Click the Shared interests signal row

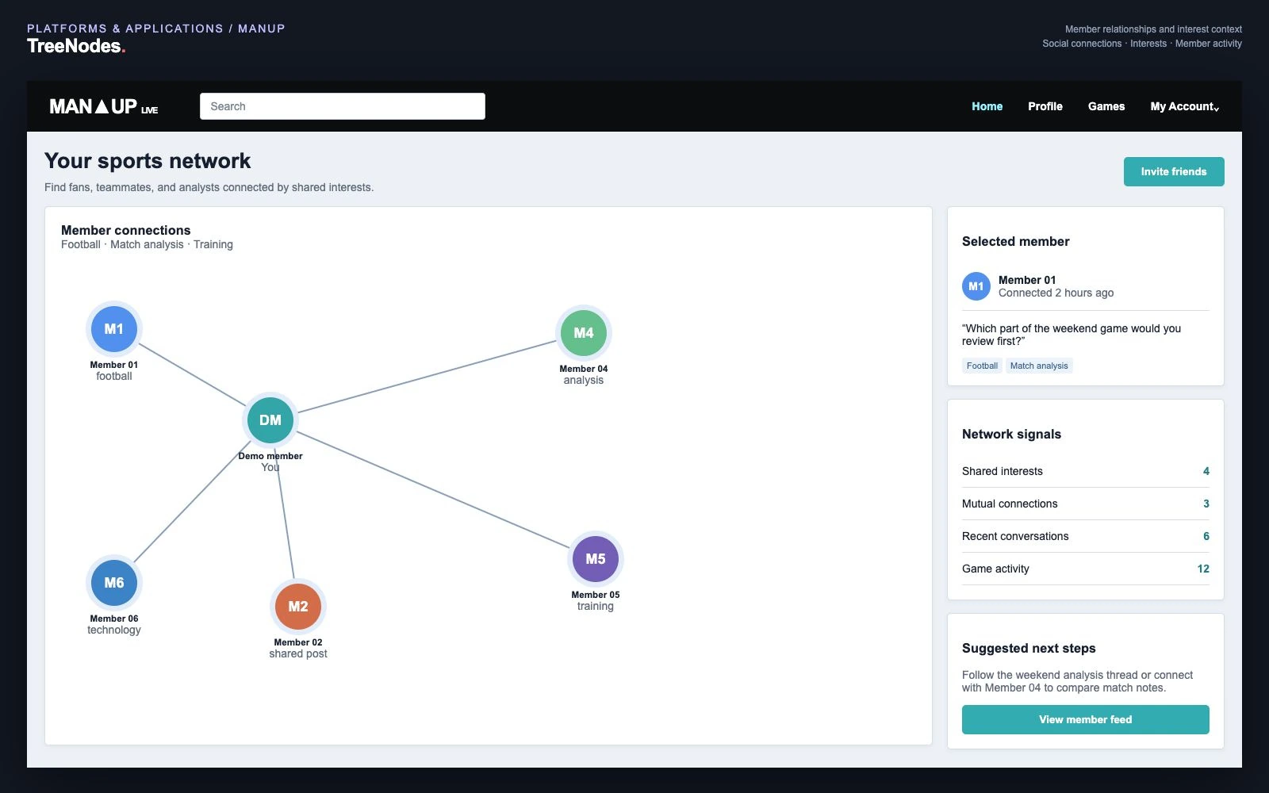pos(1086,471)
